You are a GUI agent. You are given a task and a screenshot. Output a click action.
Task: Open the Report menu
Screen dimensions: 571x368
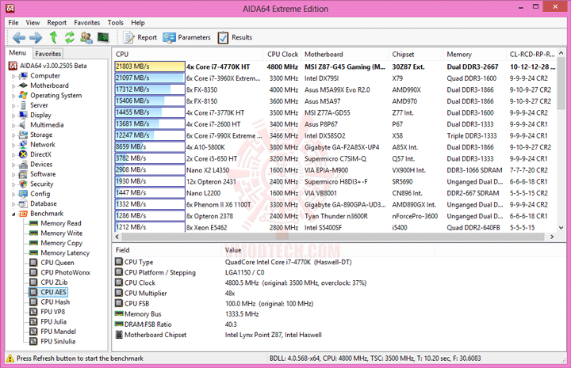[57, 22]
